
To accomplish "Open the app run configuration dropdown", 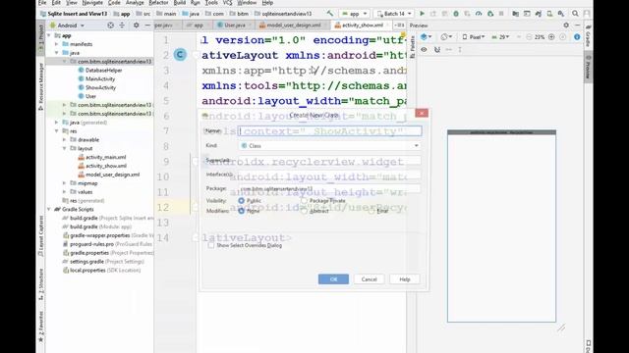I will (x=355, y=14).
